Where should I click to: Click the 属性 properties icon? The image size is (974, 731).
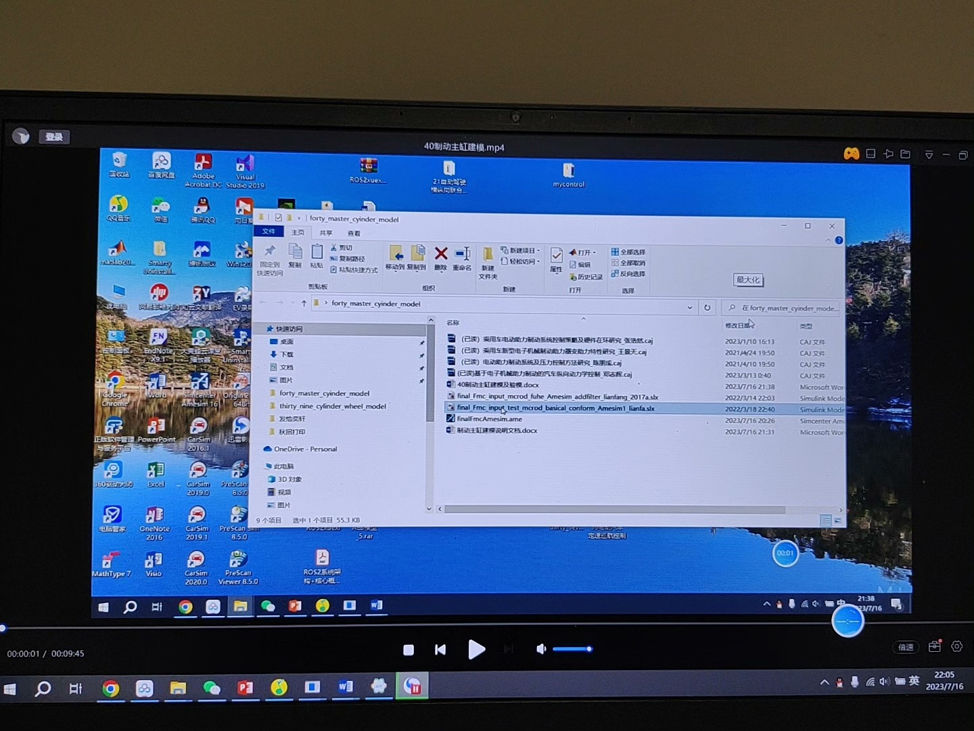[x=556, y=261]
